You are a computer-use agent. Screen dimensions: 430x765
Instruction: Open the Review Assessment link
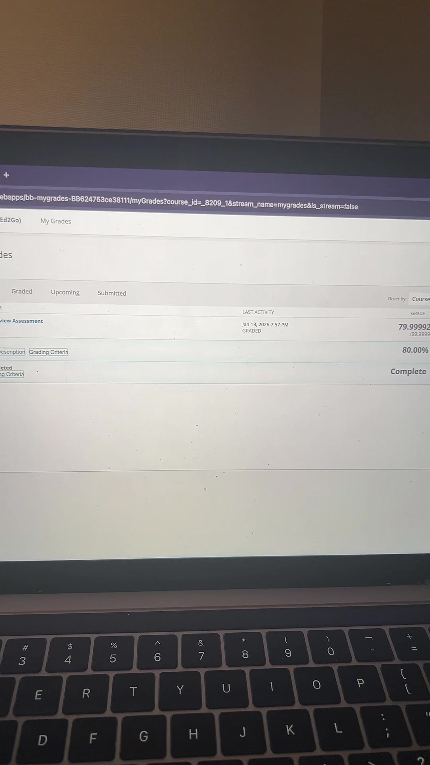21,321
